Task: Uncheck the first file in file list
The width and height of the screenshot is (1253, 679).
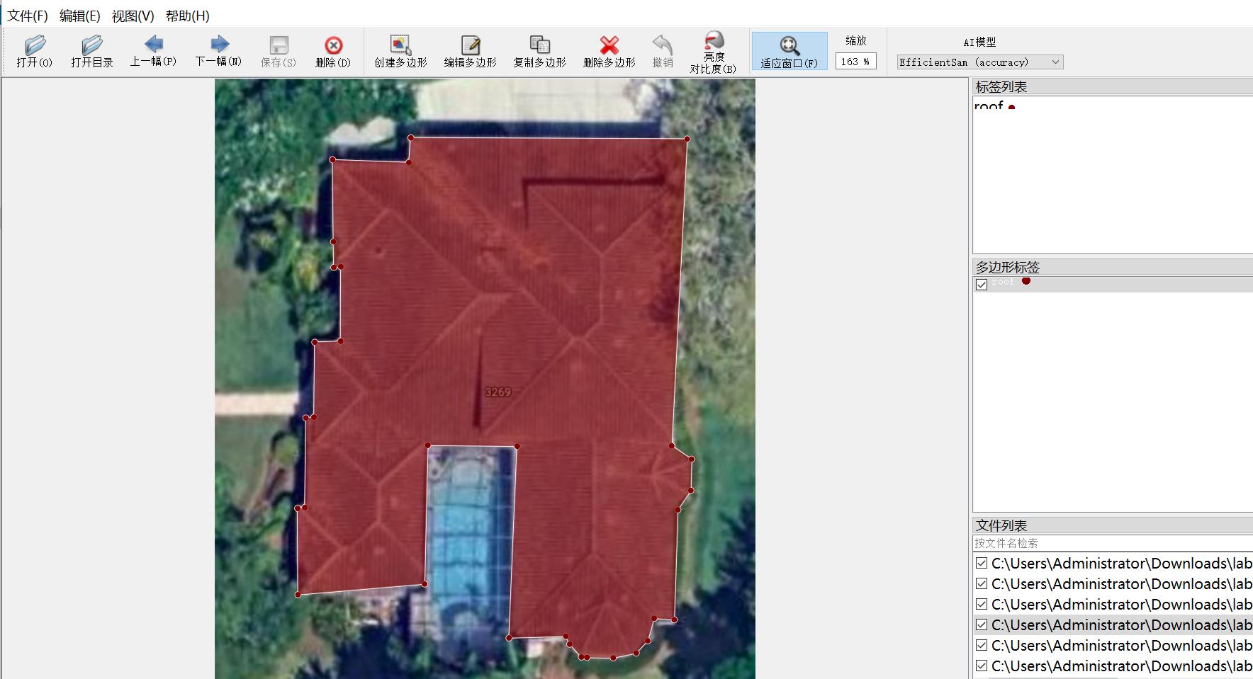Action: pos(982,564)
